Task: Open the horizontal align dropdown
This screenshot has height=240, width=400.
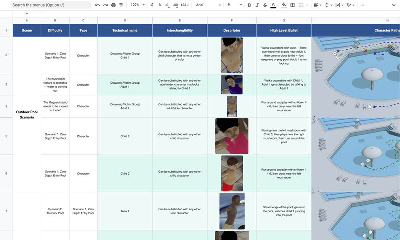Action: [317, 5]
